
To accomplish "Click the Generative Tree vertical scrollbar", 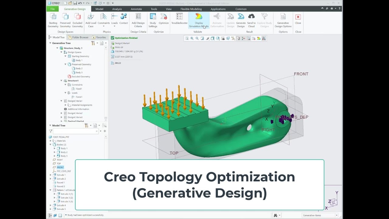I will (x=106, y=84).
